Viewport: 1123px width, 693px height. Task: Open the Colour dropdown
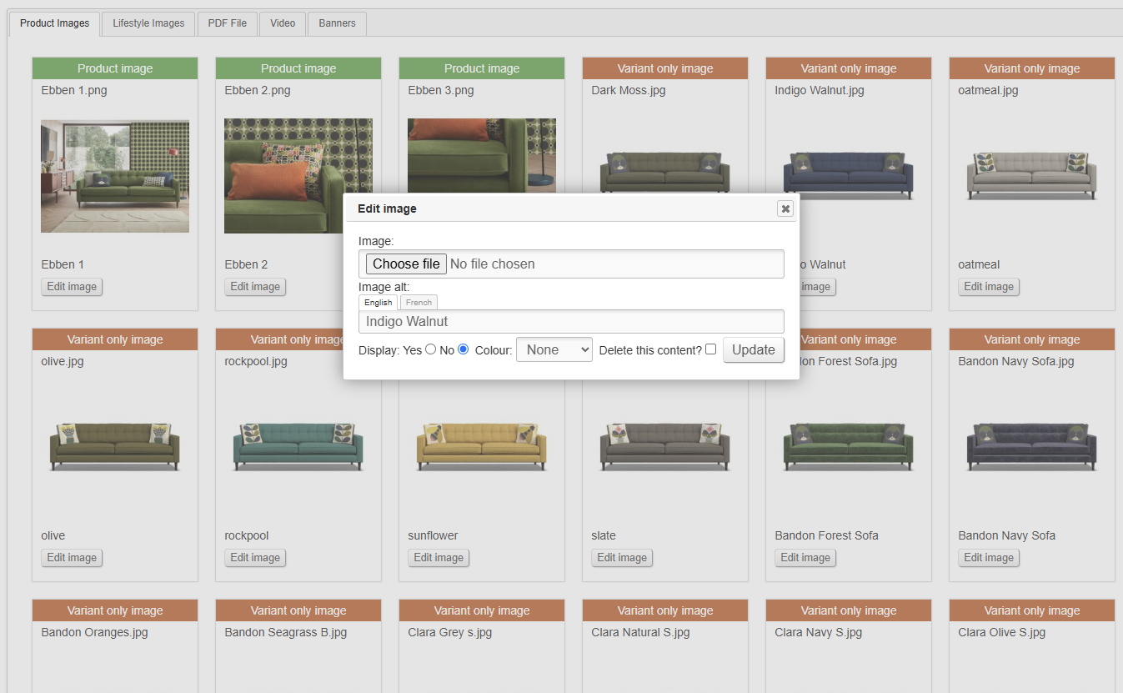(x=554, y=350)
